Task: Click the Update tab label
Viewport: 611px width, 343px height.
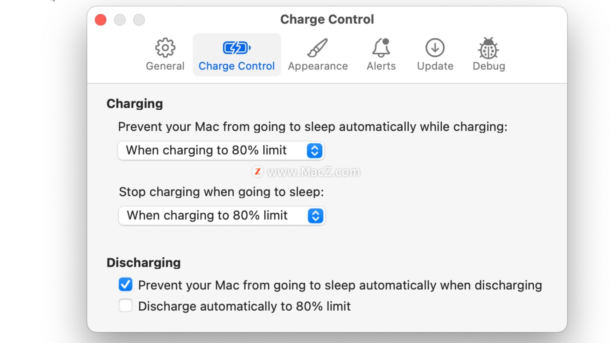Action: click(x=435, y=66)
